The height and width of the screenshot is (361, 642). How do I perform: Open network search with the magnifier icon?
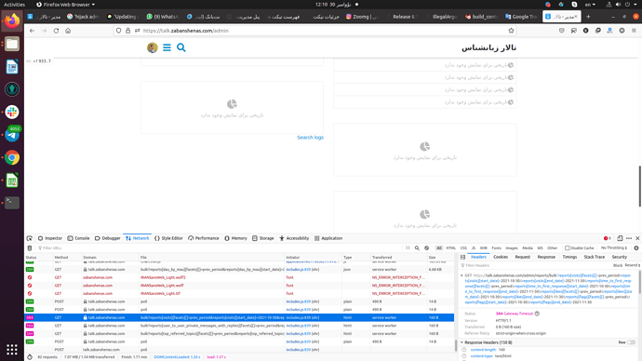pos(417,248)
